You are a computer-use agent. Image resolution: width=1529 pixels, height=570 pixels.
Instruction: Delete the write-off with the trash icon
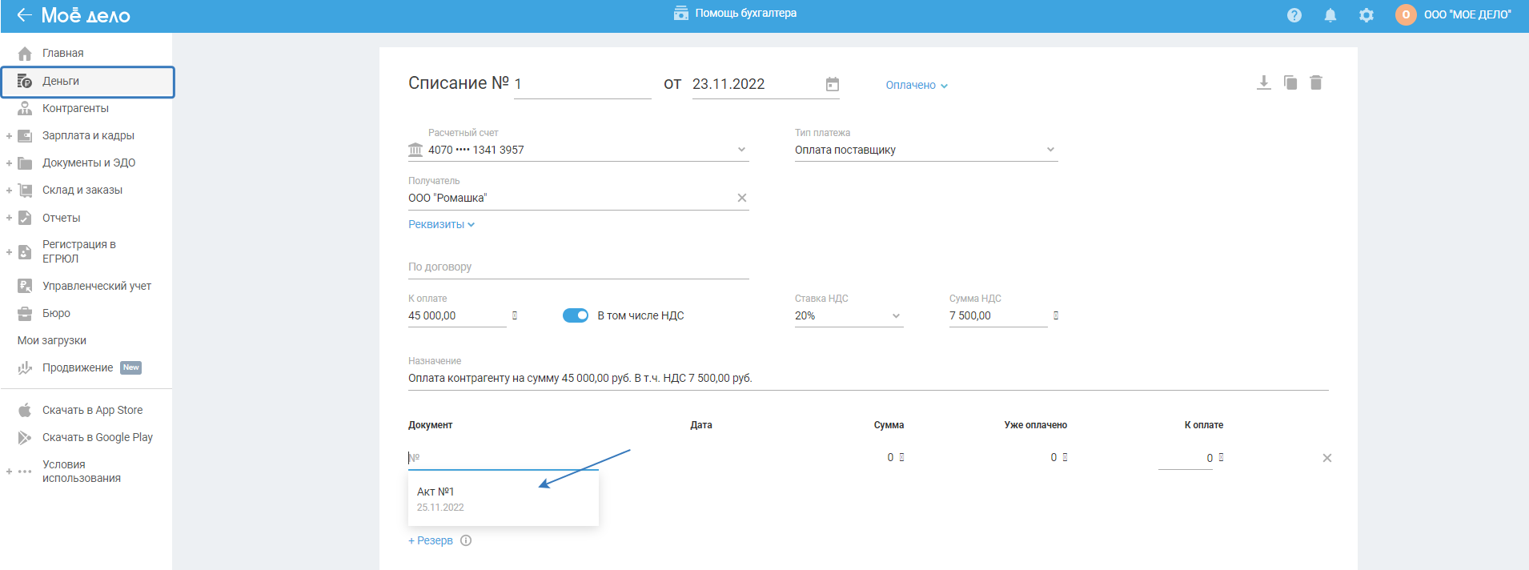pyautogui.click(x=1316, y=82)
